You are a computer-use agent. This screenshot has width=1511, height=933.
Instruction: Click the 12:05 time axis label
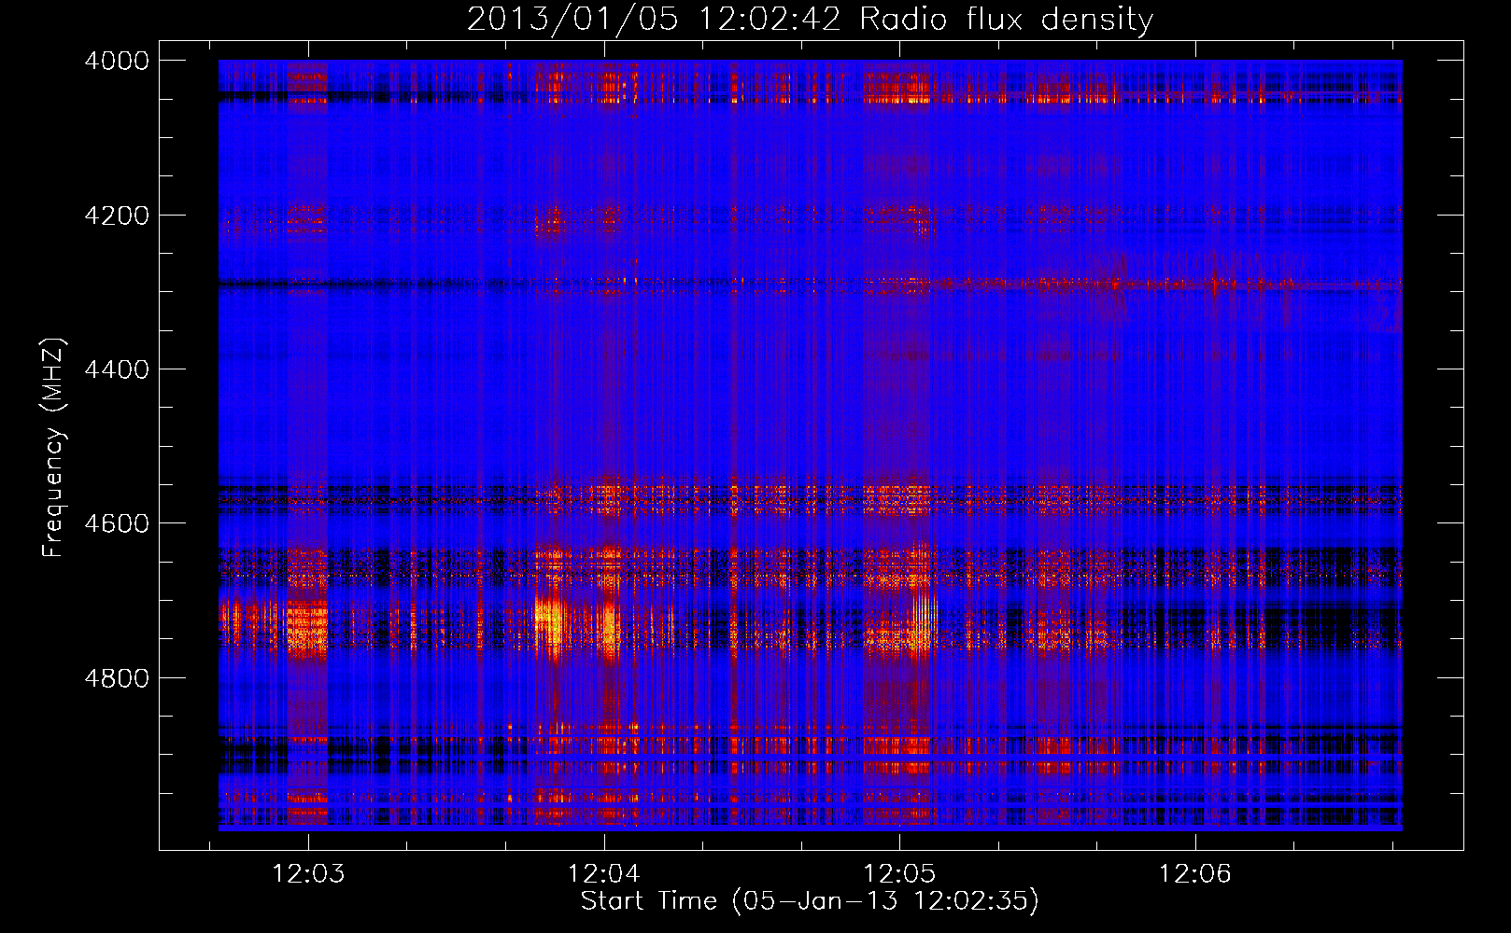click(899, 873)
